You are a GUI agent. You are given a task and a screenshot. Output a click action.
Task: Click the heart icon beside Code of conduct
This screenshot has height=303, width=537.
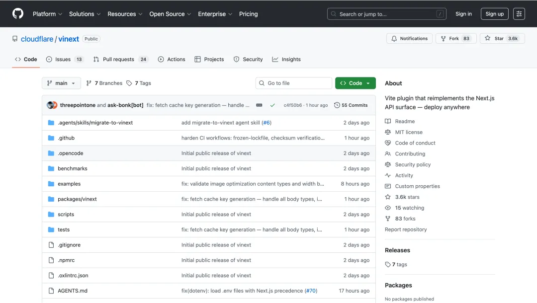pyautogui.click(x=388, y=143)
